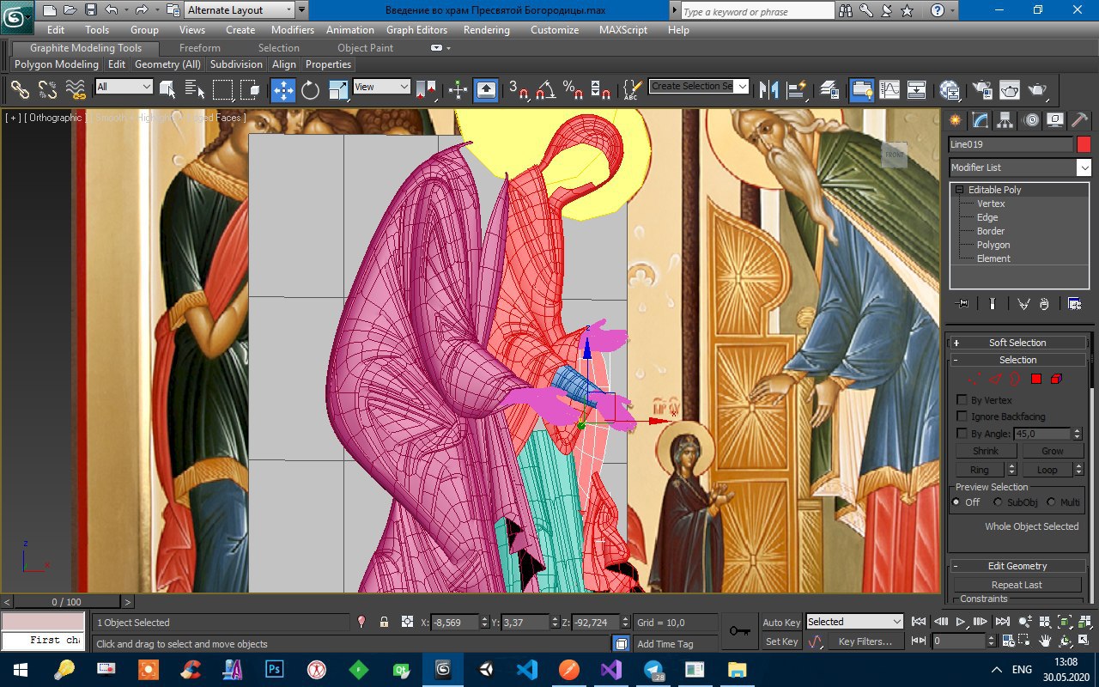Open the Graph Editors menu
Screen dimensions: 1099x687
click(x=417, y=30)
